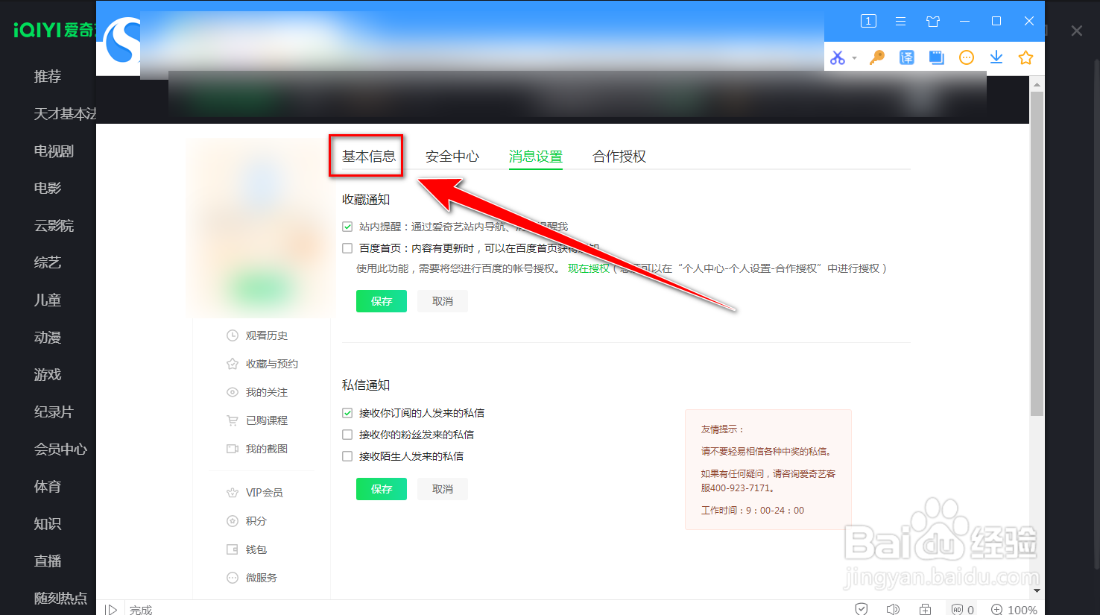
Task: Save the 私信通知 settings
Action: point(382,489)
